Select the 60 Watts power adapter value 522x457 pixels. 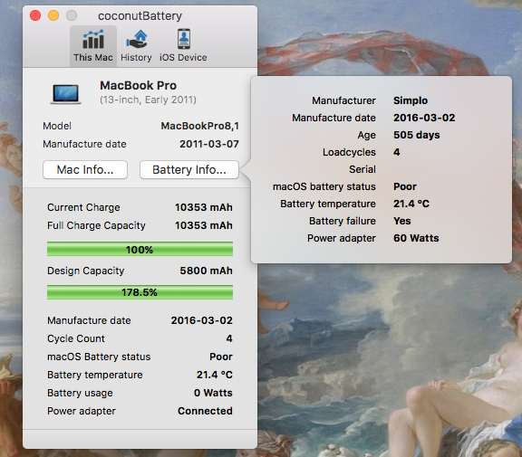click(x=416, y=238)
